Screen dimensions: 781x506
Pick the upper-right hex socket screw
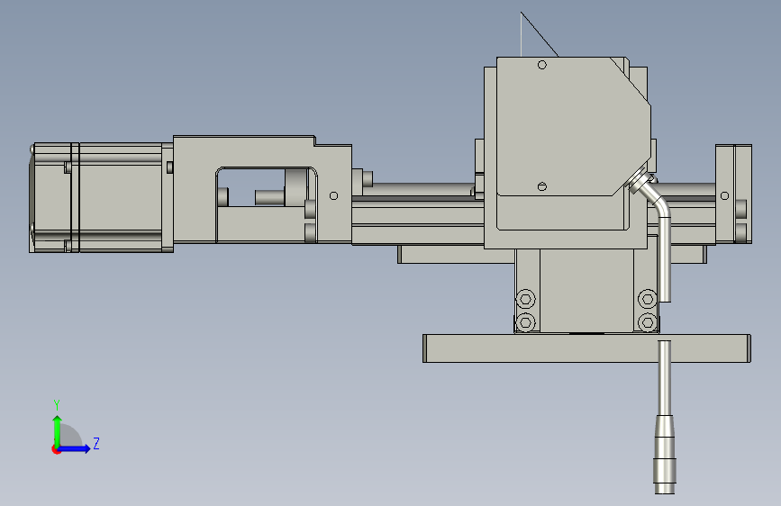[x=647, y=299]
